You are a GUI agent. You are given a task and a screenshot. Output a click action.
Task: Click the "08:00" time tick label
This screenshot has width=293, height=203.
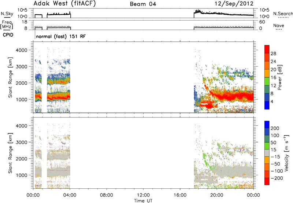coord(107,195)
